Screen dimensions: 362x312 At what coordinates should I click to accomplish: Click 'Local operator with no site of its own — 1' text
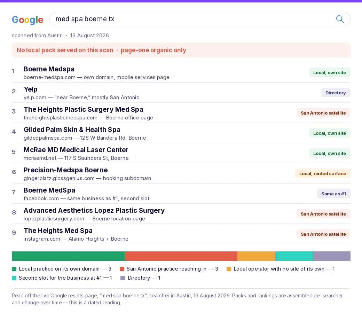tap(284, 269)
